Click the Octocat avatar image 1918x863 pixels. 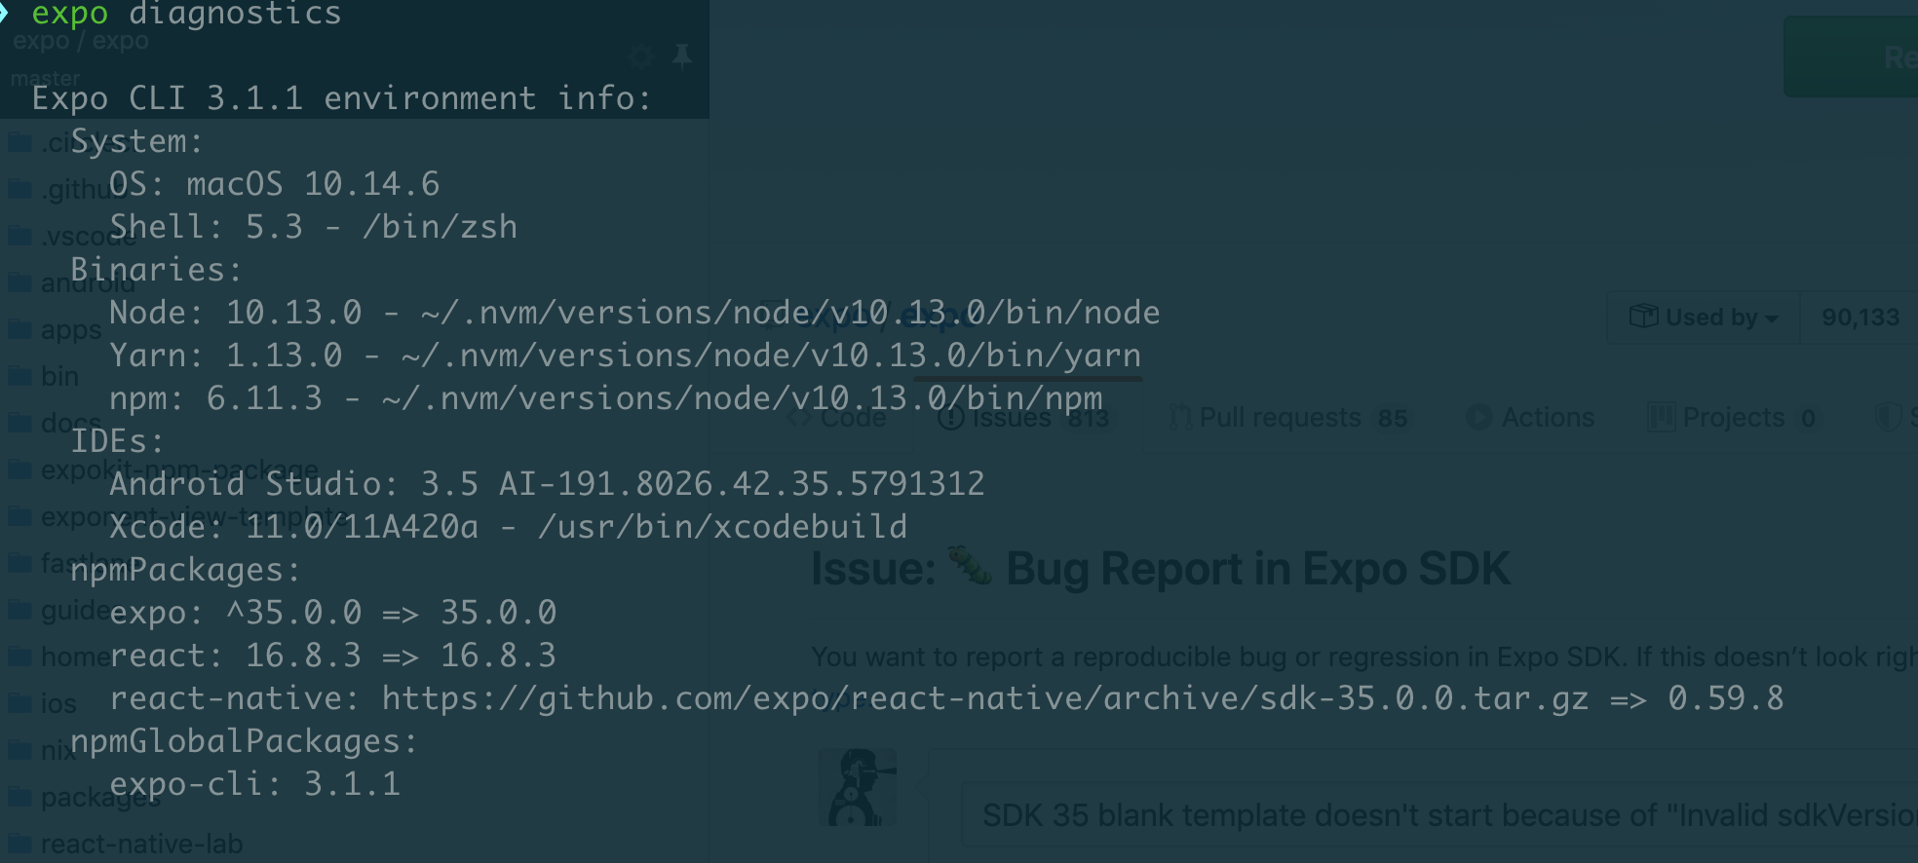859,789
